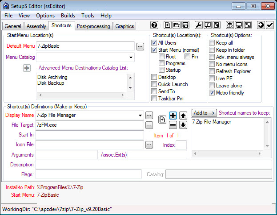
Task: Browse for File Target with ellipsis button
Action: point(149,125)
